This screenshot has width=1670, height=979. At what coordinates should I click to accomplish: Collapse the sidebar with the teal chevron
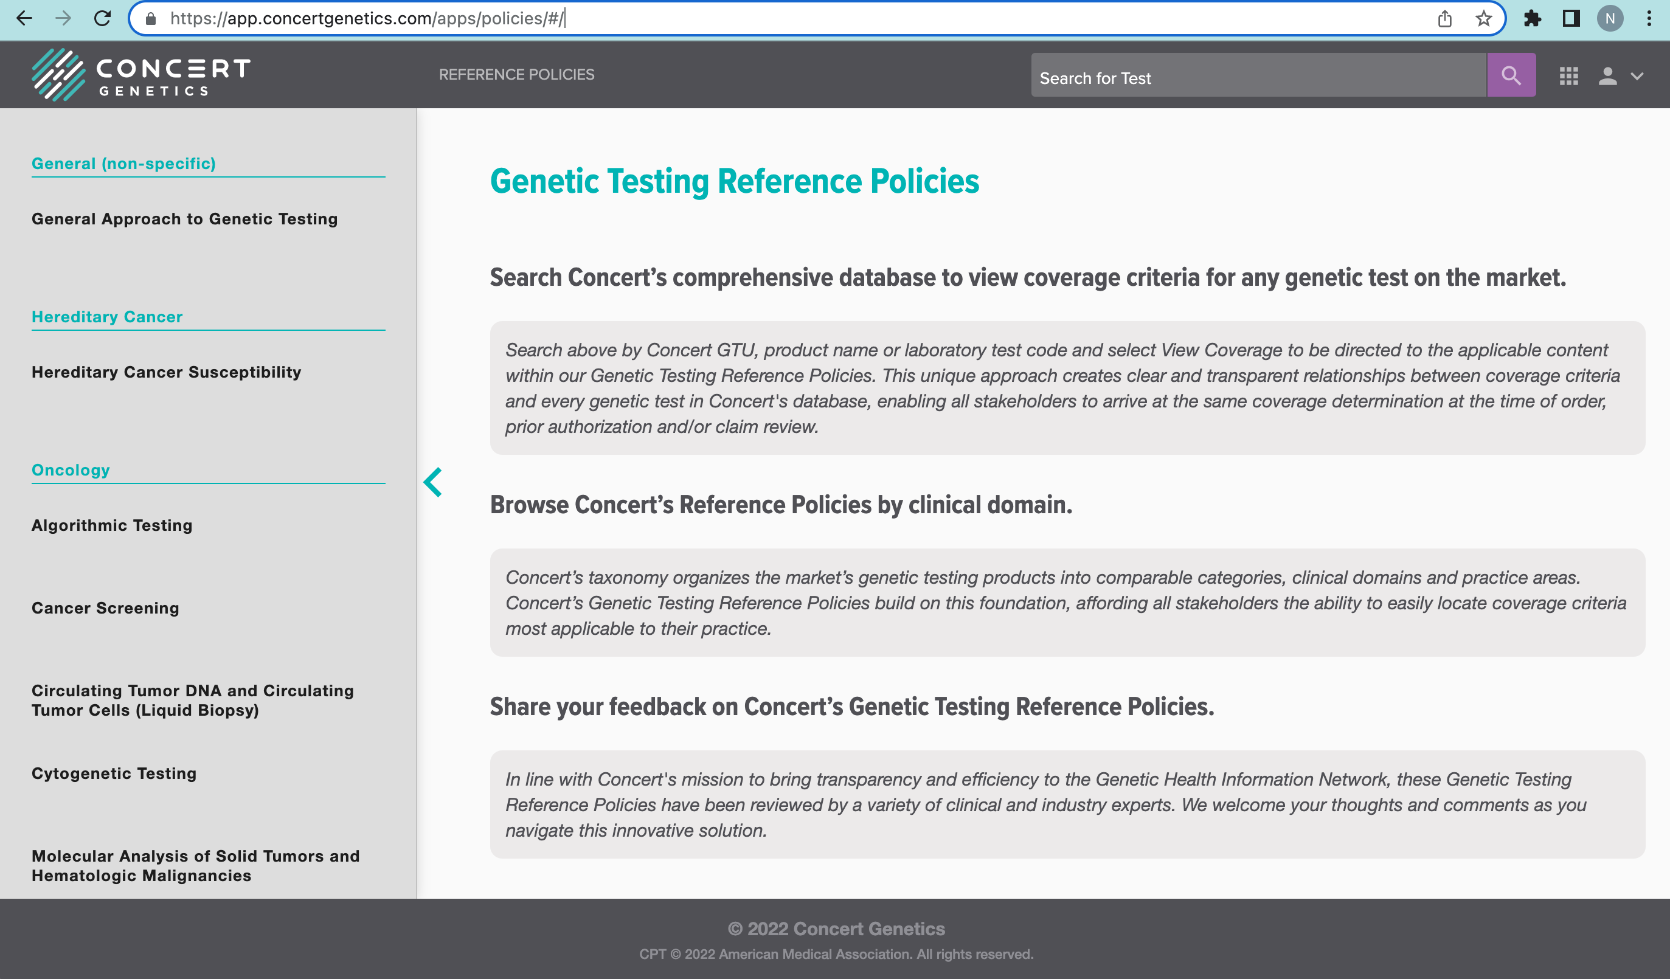[433, 483]
